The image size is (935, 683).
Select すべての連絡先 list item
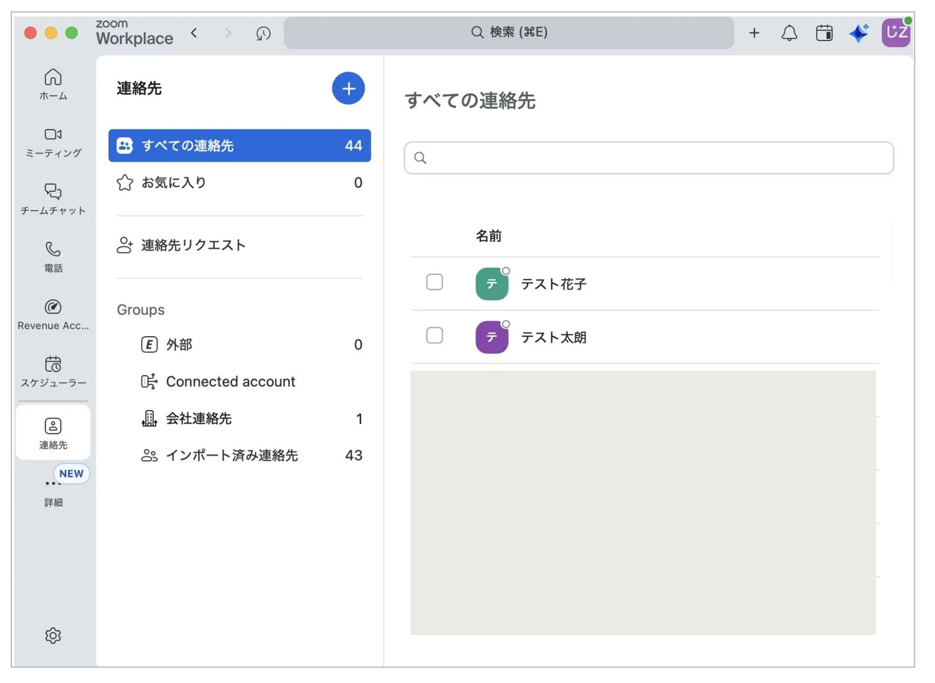coord(240,146)
